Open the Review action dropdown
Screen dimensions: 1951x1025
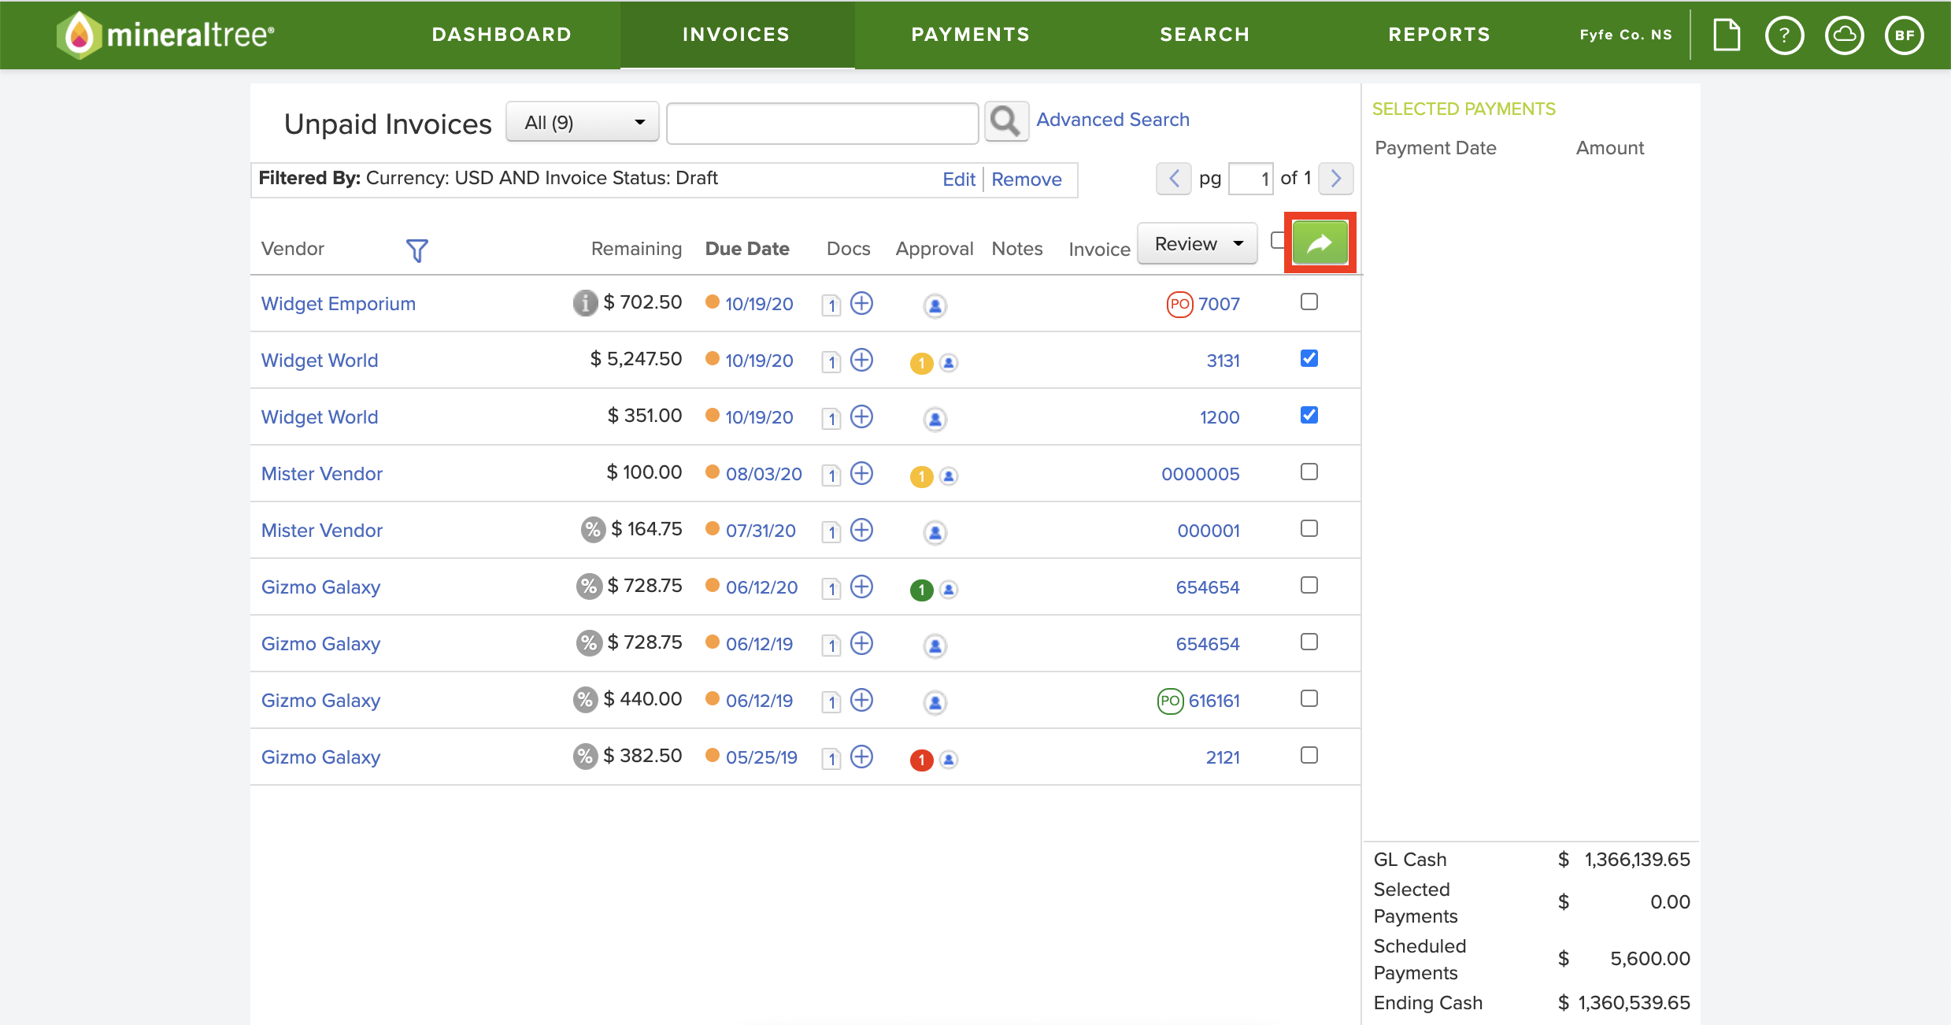click(1198, 244)
